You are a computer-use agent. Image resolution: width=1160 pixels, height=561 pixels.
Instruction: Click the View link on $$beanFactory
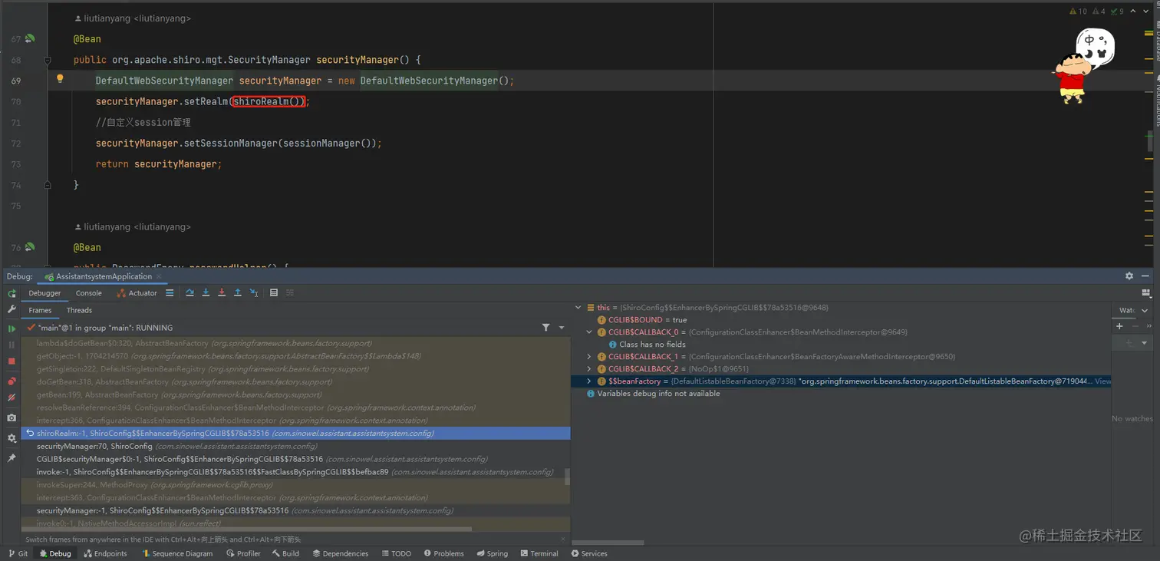1102,381
